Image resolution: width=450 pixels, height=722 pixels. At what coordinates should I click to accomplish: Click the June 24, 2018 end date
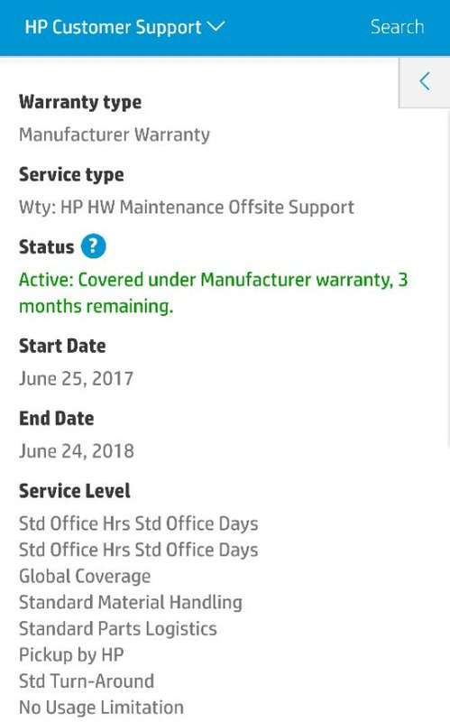click(x=77, y=451)
